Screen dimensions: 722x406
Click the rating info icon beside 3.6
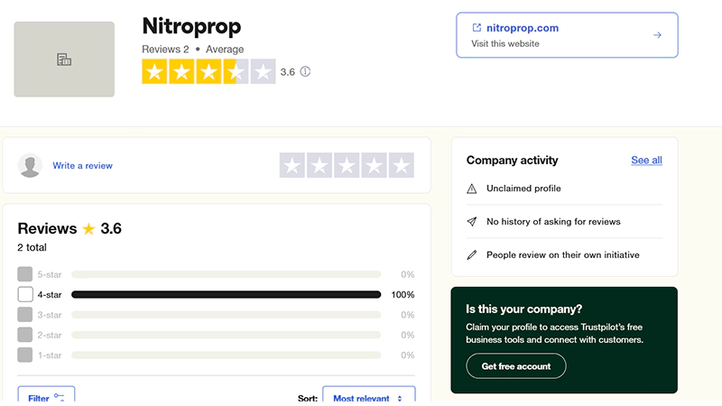[305, 72]
